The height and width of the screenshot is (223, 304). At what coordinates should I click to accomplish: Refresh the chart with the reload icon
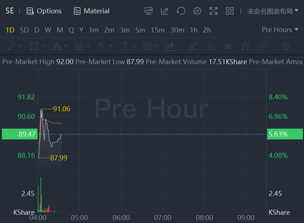(x=181, y=11)
